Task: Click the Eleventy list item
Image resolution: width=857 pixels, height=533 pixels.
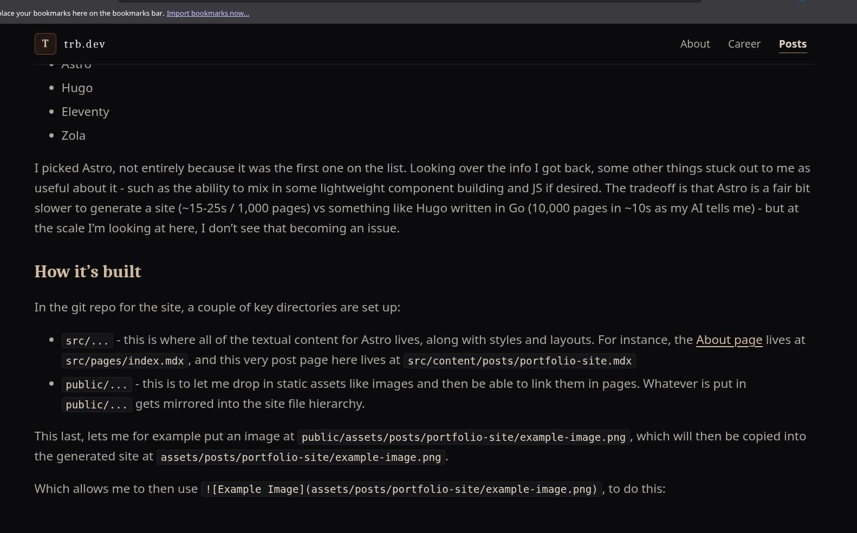Action: click(x=85, y=112)
